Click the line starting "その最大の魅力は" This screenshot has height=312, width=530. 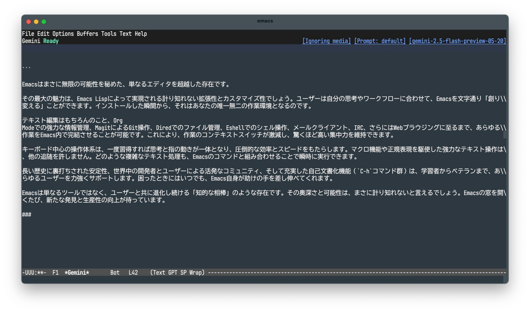click(264, 99)
